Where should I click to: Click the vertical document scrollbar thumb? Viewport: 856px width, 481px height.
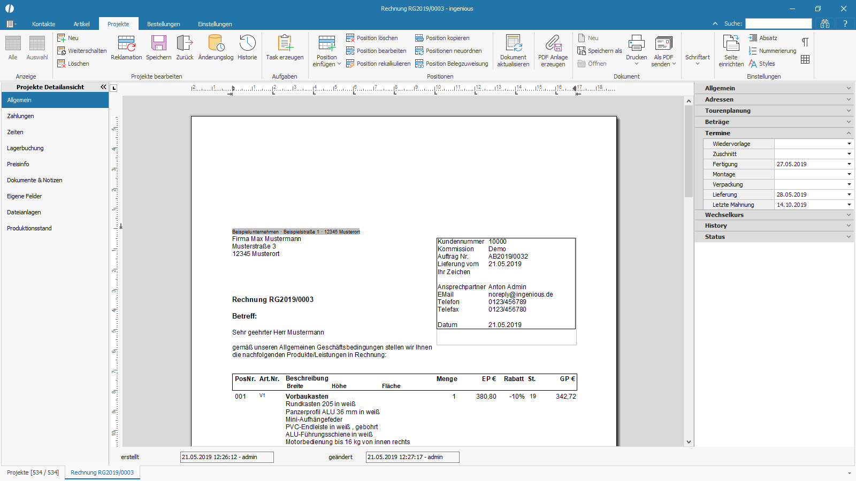689,151
